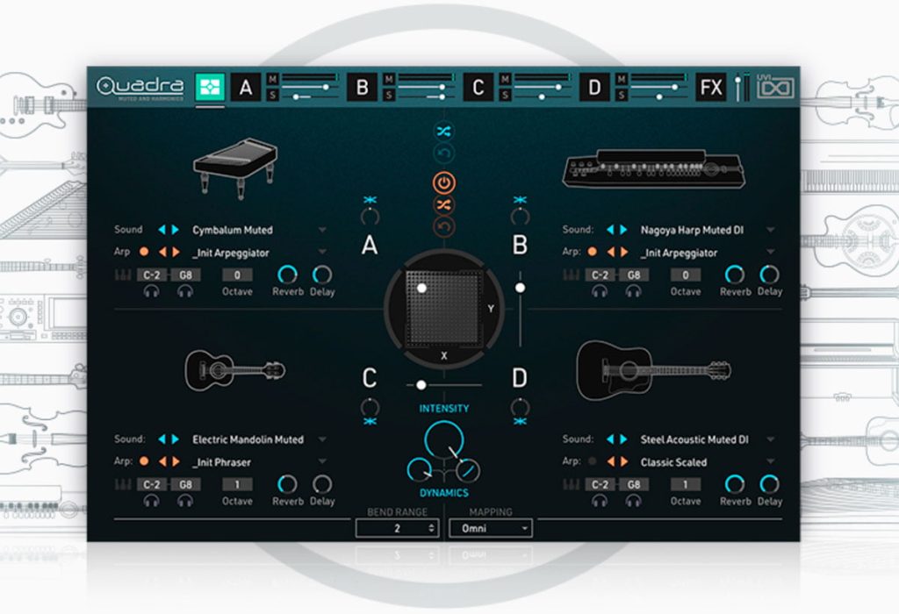899x614 pixels.
Task: Solo layer B with the S button
Action: (x=389, y=95)
